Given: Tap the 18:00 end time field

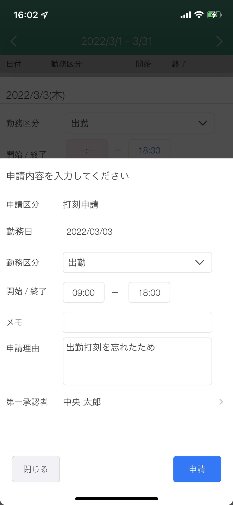Looking at the screenshot, I should pos(149,292).
